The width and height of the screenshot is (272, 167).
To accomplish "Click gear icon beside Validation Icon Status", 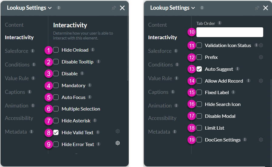I will tap(261, 45).
